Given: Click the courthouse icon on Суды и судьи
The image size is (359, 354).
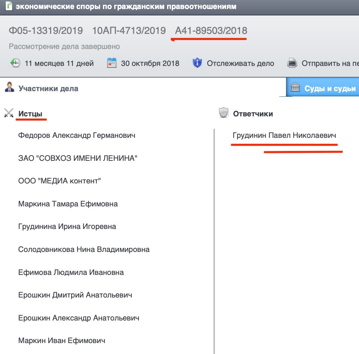Looking at the screenshot, I should 295,88.
